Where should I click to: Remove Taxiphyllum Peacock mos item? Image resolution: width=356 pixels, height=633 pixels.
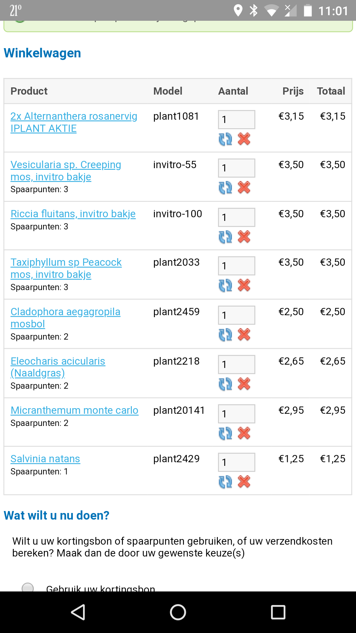(x=244, y=285)
